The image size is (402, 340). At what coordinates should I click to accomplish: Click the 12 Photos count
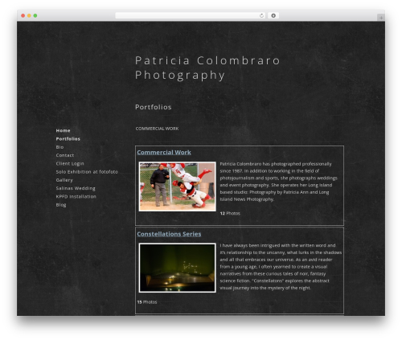point(230,213)
